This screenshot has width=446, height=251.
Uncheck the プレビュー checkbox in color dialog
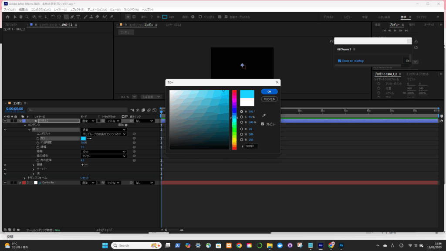[262, 124]
